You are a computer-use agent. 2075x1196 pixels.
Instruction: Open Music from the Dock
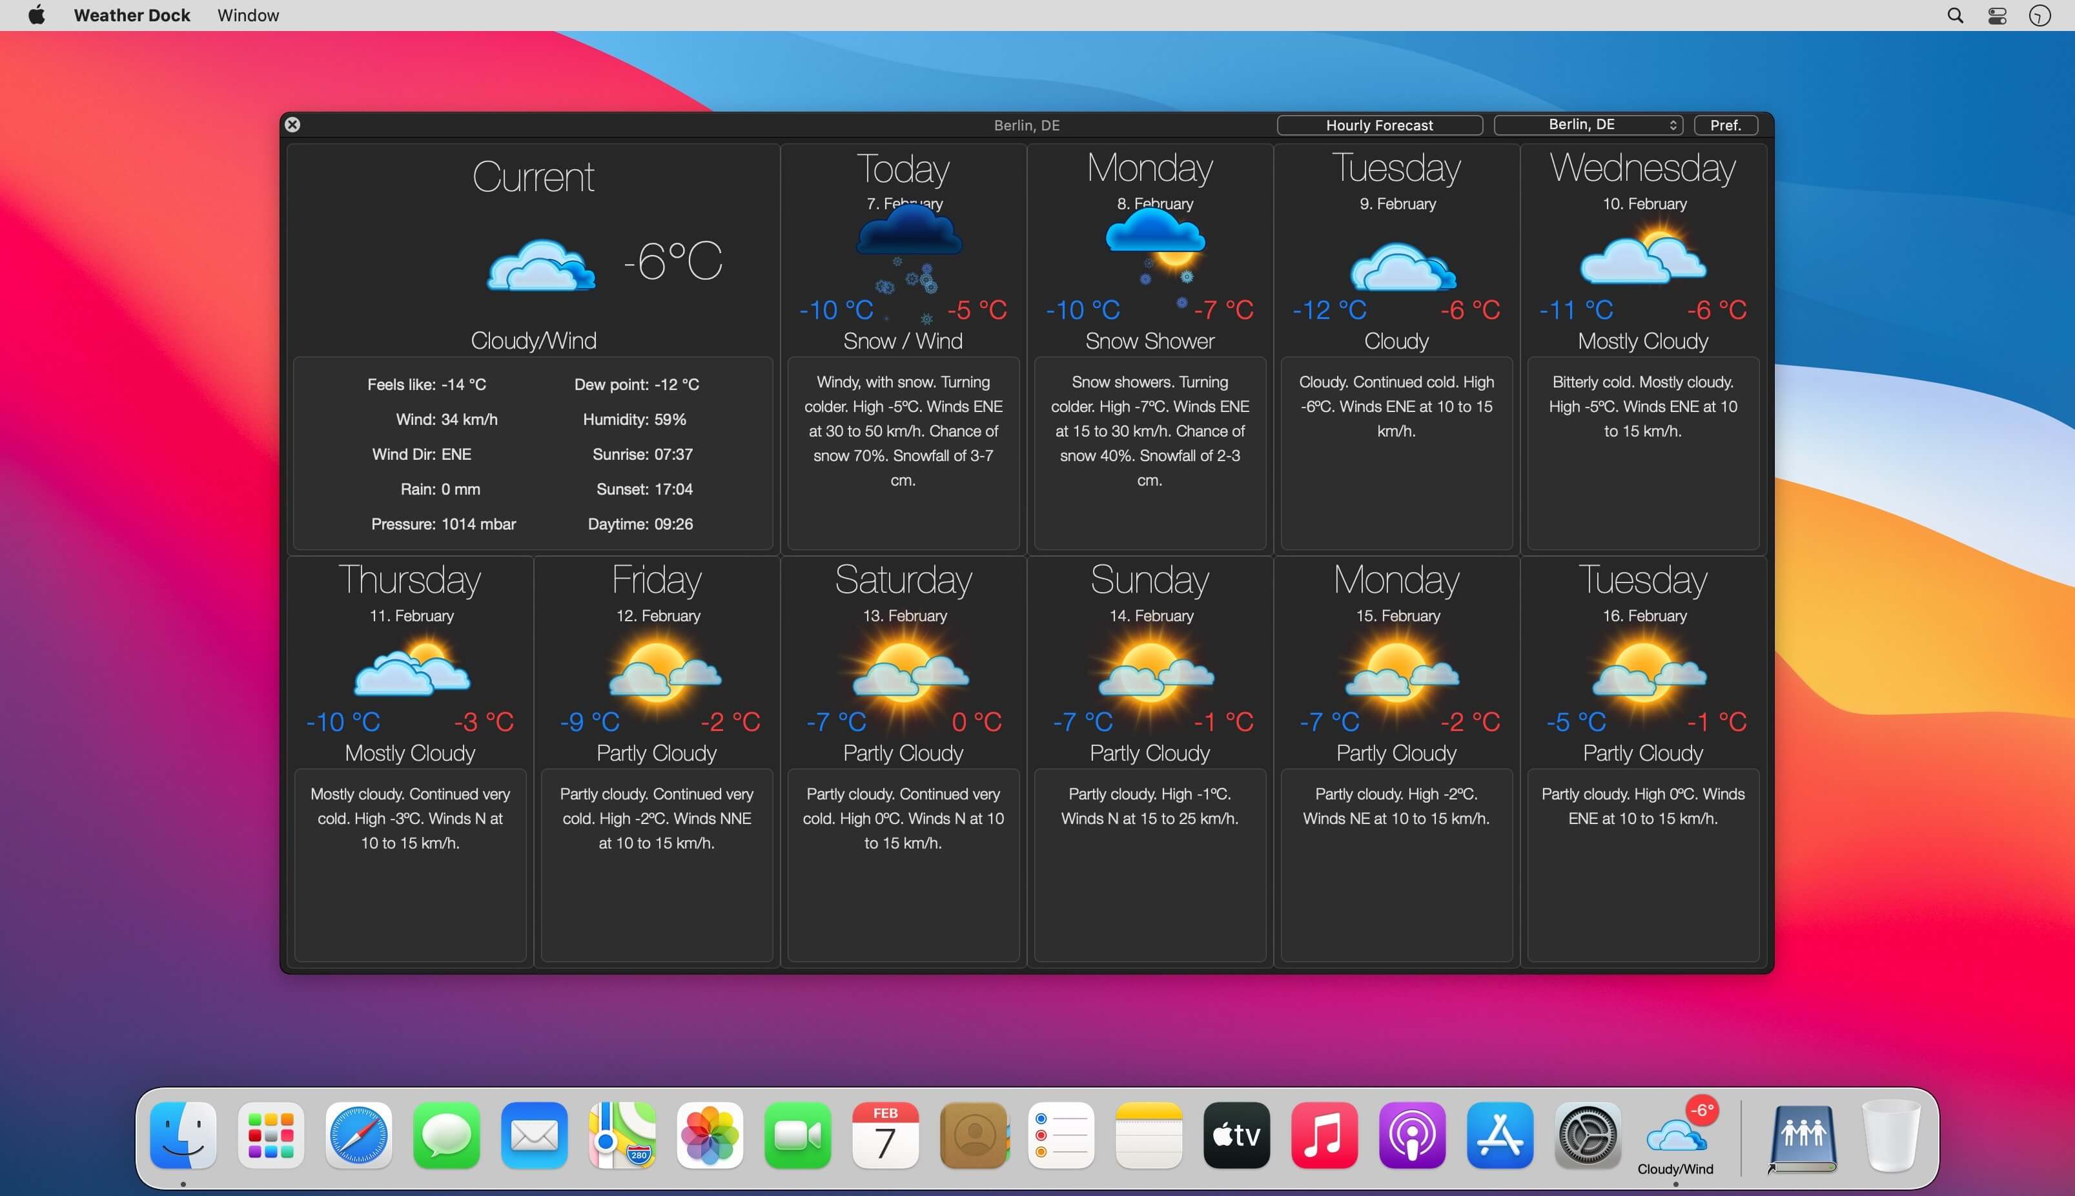click(1325, 1135)
